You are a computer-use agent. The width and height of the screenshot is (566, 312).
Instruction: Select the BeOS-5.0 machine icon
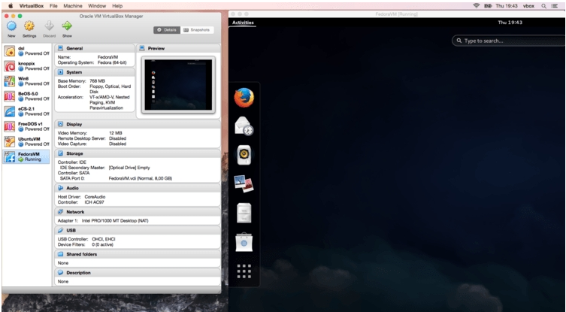(9, 96)
